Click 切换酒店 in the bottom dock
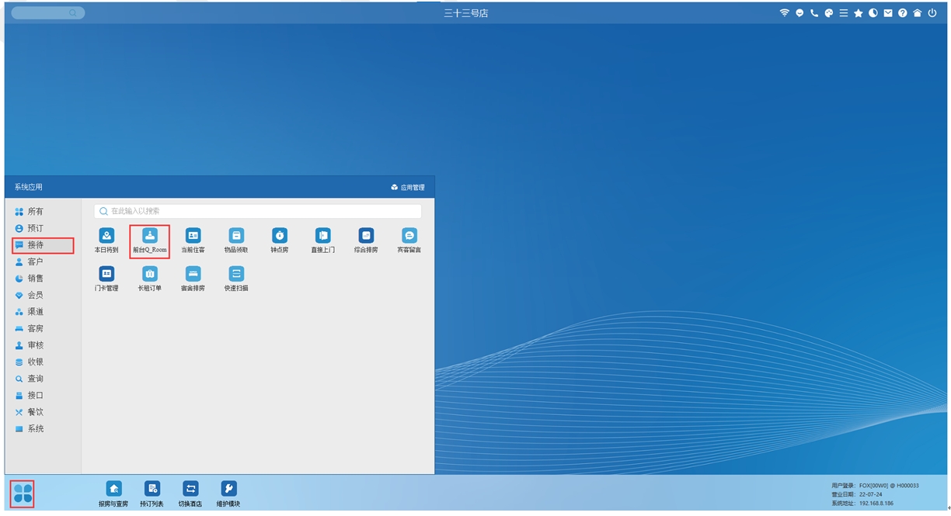The height and width of the screenshot is (516, 951). pyautogui.click(x=190, y=493)
